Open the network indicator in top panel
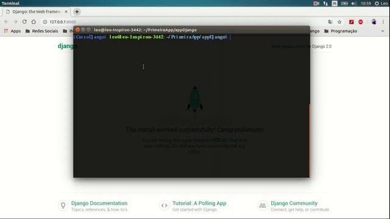390x219 pixels. click(x=325, y=3)
